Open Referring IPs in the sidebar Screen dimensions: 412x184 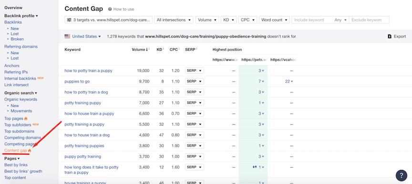coord(16,72)
